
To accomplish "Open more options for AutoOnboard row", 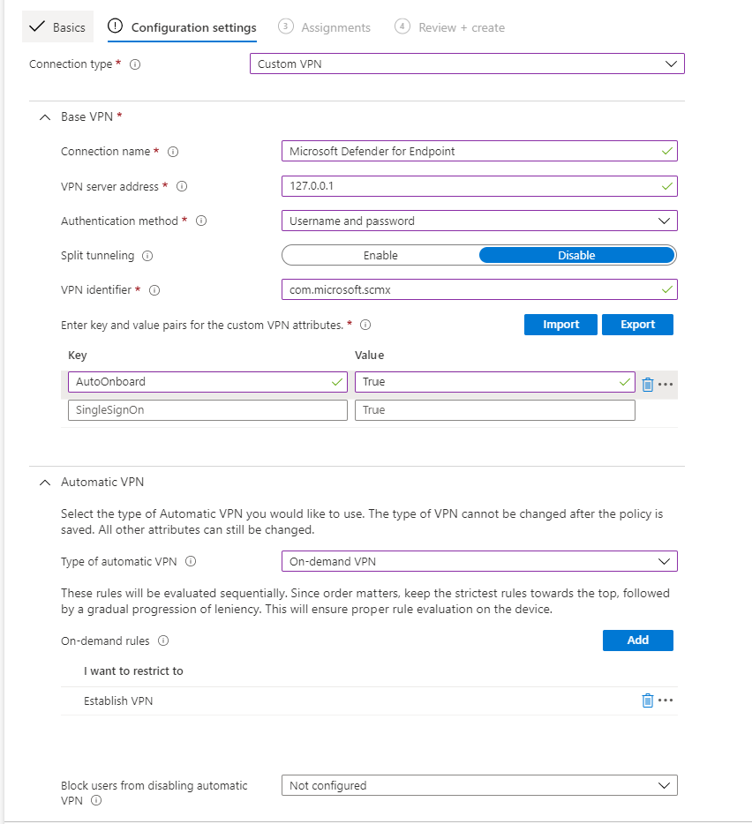I will [666, 384].
